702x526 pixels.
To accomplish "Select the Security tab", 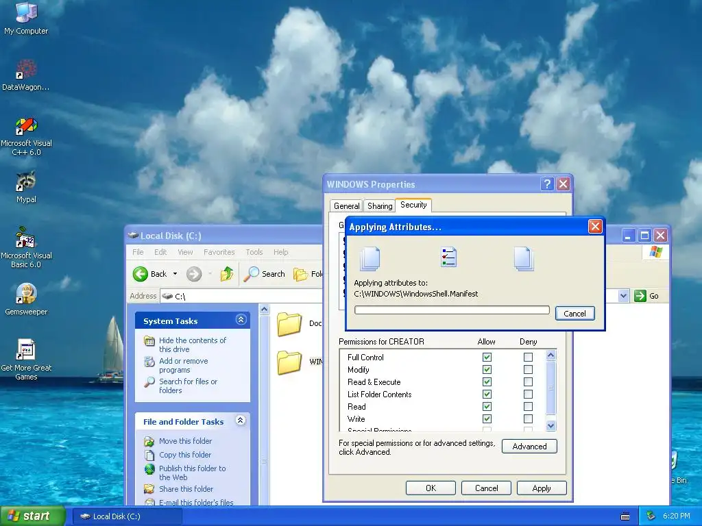I will point(413,204).
